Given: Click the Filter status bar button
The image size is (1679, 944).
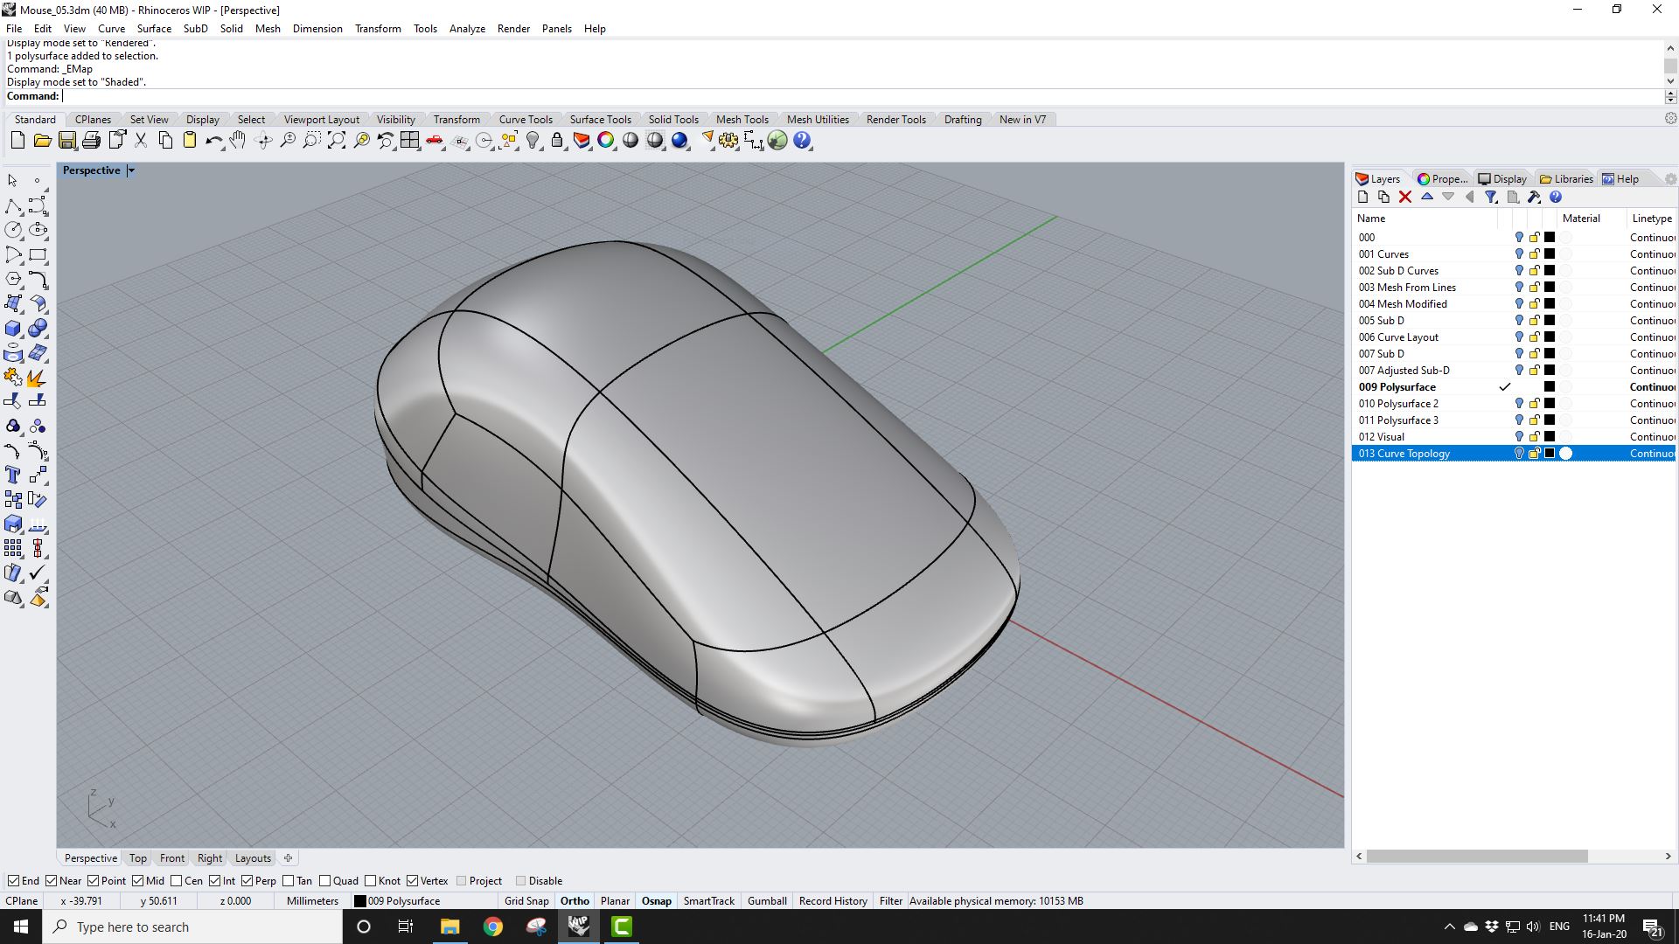Looking at the screenshot, I should [890, 901].
